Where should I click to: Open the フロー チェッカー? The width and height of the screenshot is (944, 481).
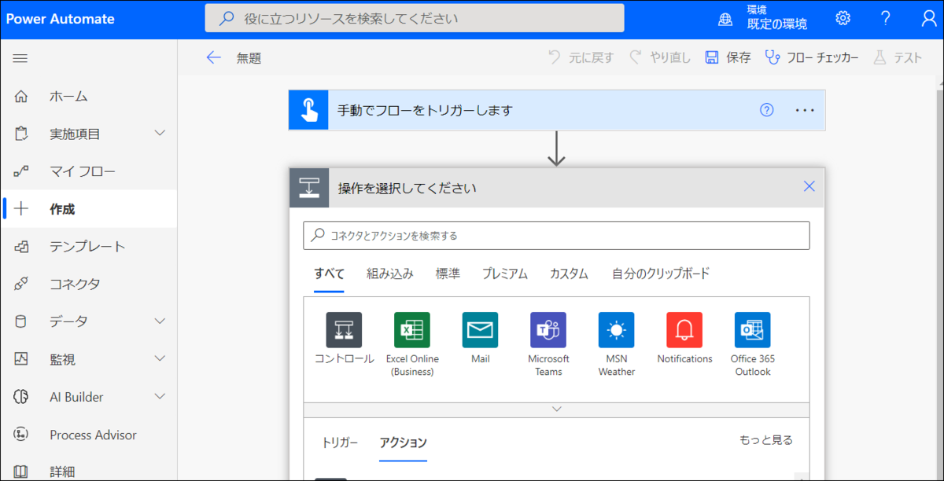pos(812,57)
